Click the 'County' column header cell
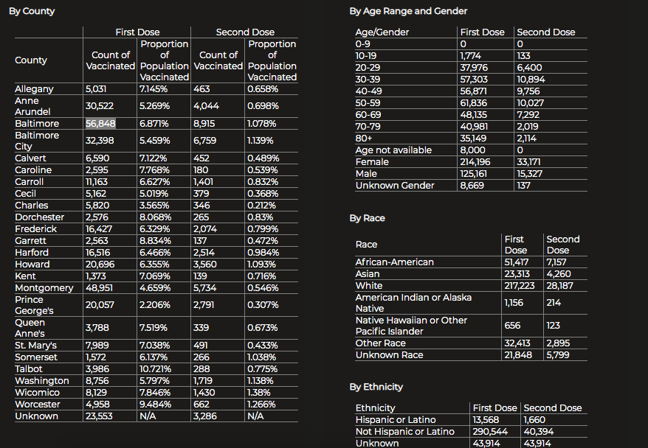Viewport: 648px width, 448px height. [x=31, y=60]
